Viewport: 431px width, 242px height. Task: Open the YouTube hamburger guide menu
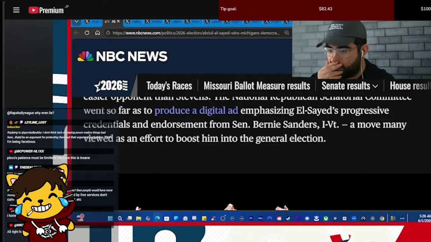[x=16, y=10]
